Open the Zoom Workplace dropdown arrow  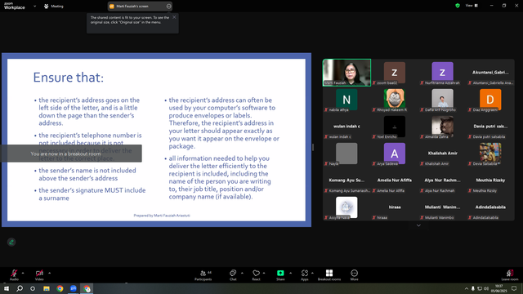pyautogui.click(x=34, y=6)
